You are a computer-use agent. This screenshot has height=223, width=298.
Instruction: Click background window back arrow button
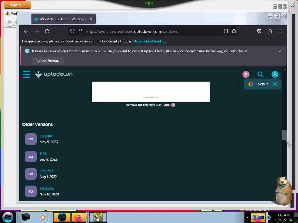[10, 22]
